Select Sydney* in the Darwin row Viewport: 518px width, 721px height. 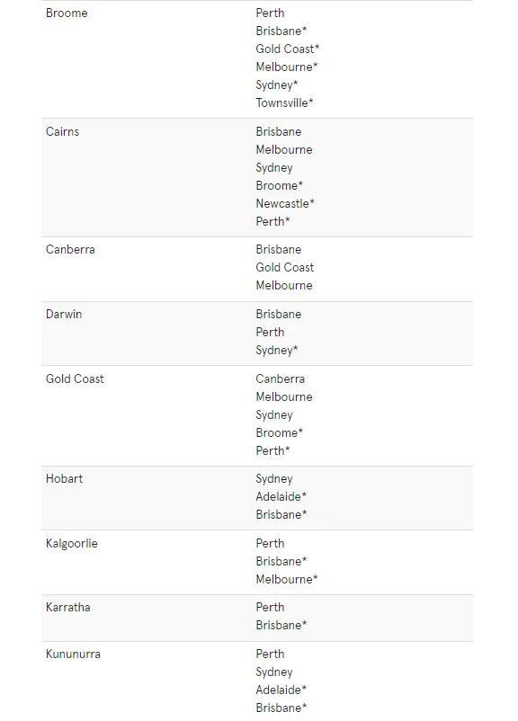pyautogui.click(x=277, y=351)
